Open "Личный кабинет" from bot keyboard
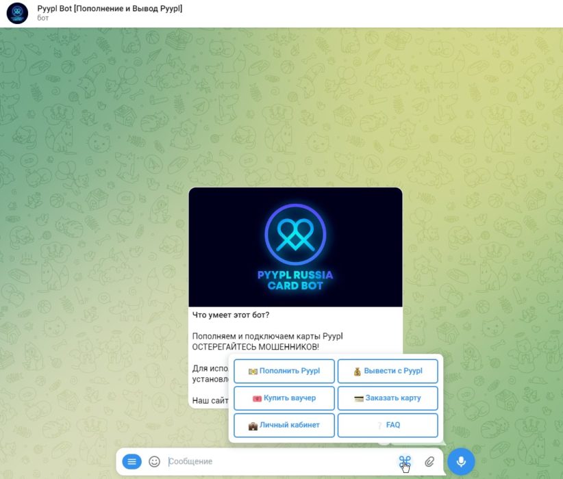The image size is (563, 479). pos(284,425)
